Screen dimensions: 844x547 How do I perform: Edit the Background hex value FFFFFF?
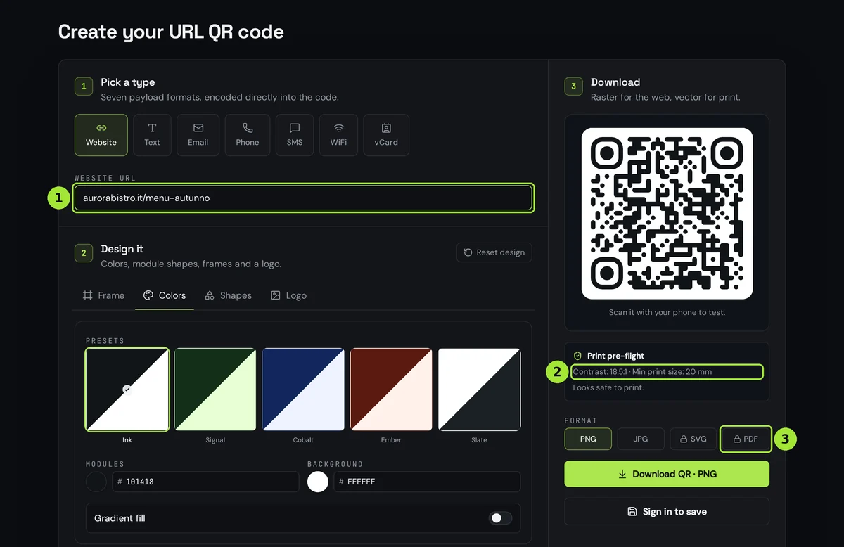(427, 482)
